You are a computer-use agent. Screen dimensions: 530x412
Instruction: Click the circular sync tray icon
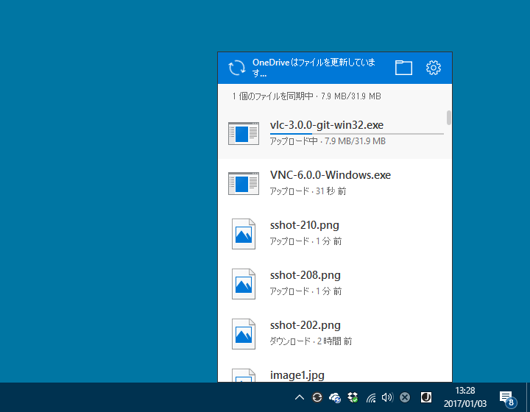pyautogui.click(x=317, y=397)
